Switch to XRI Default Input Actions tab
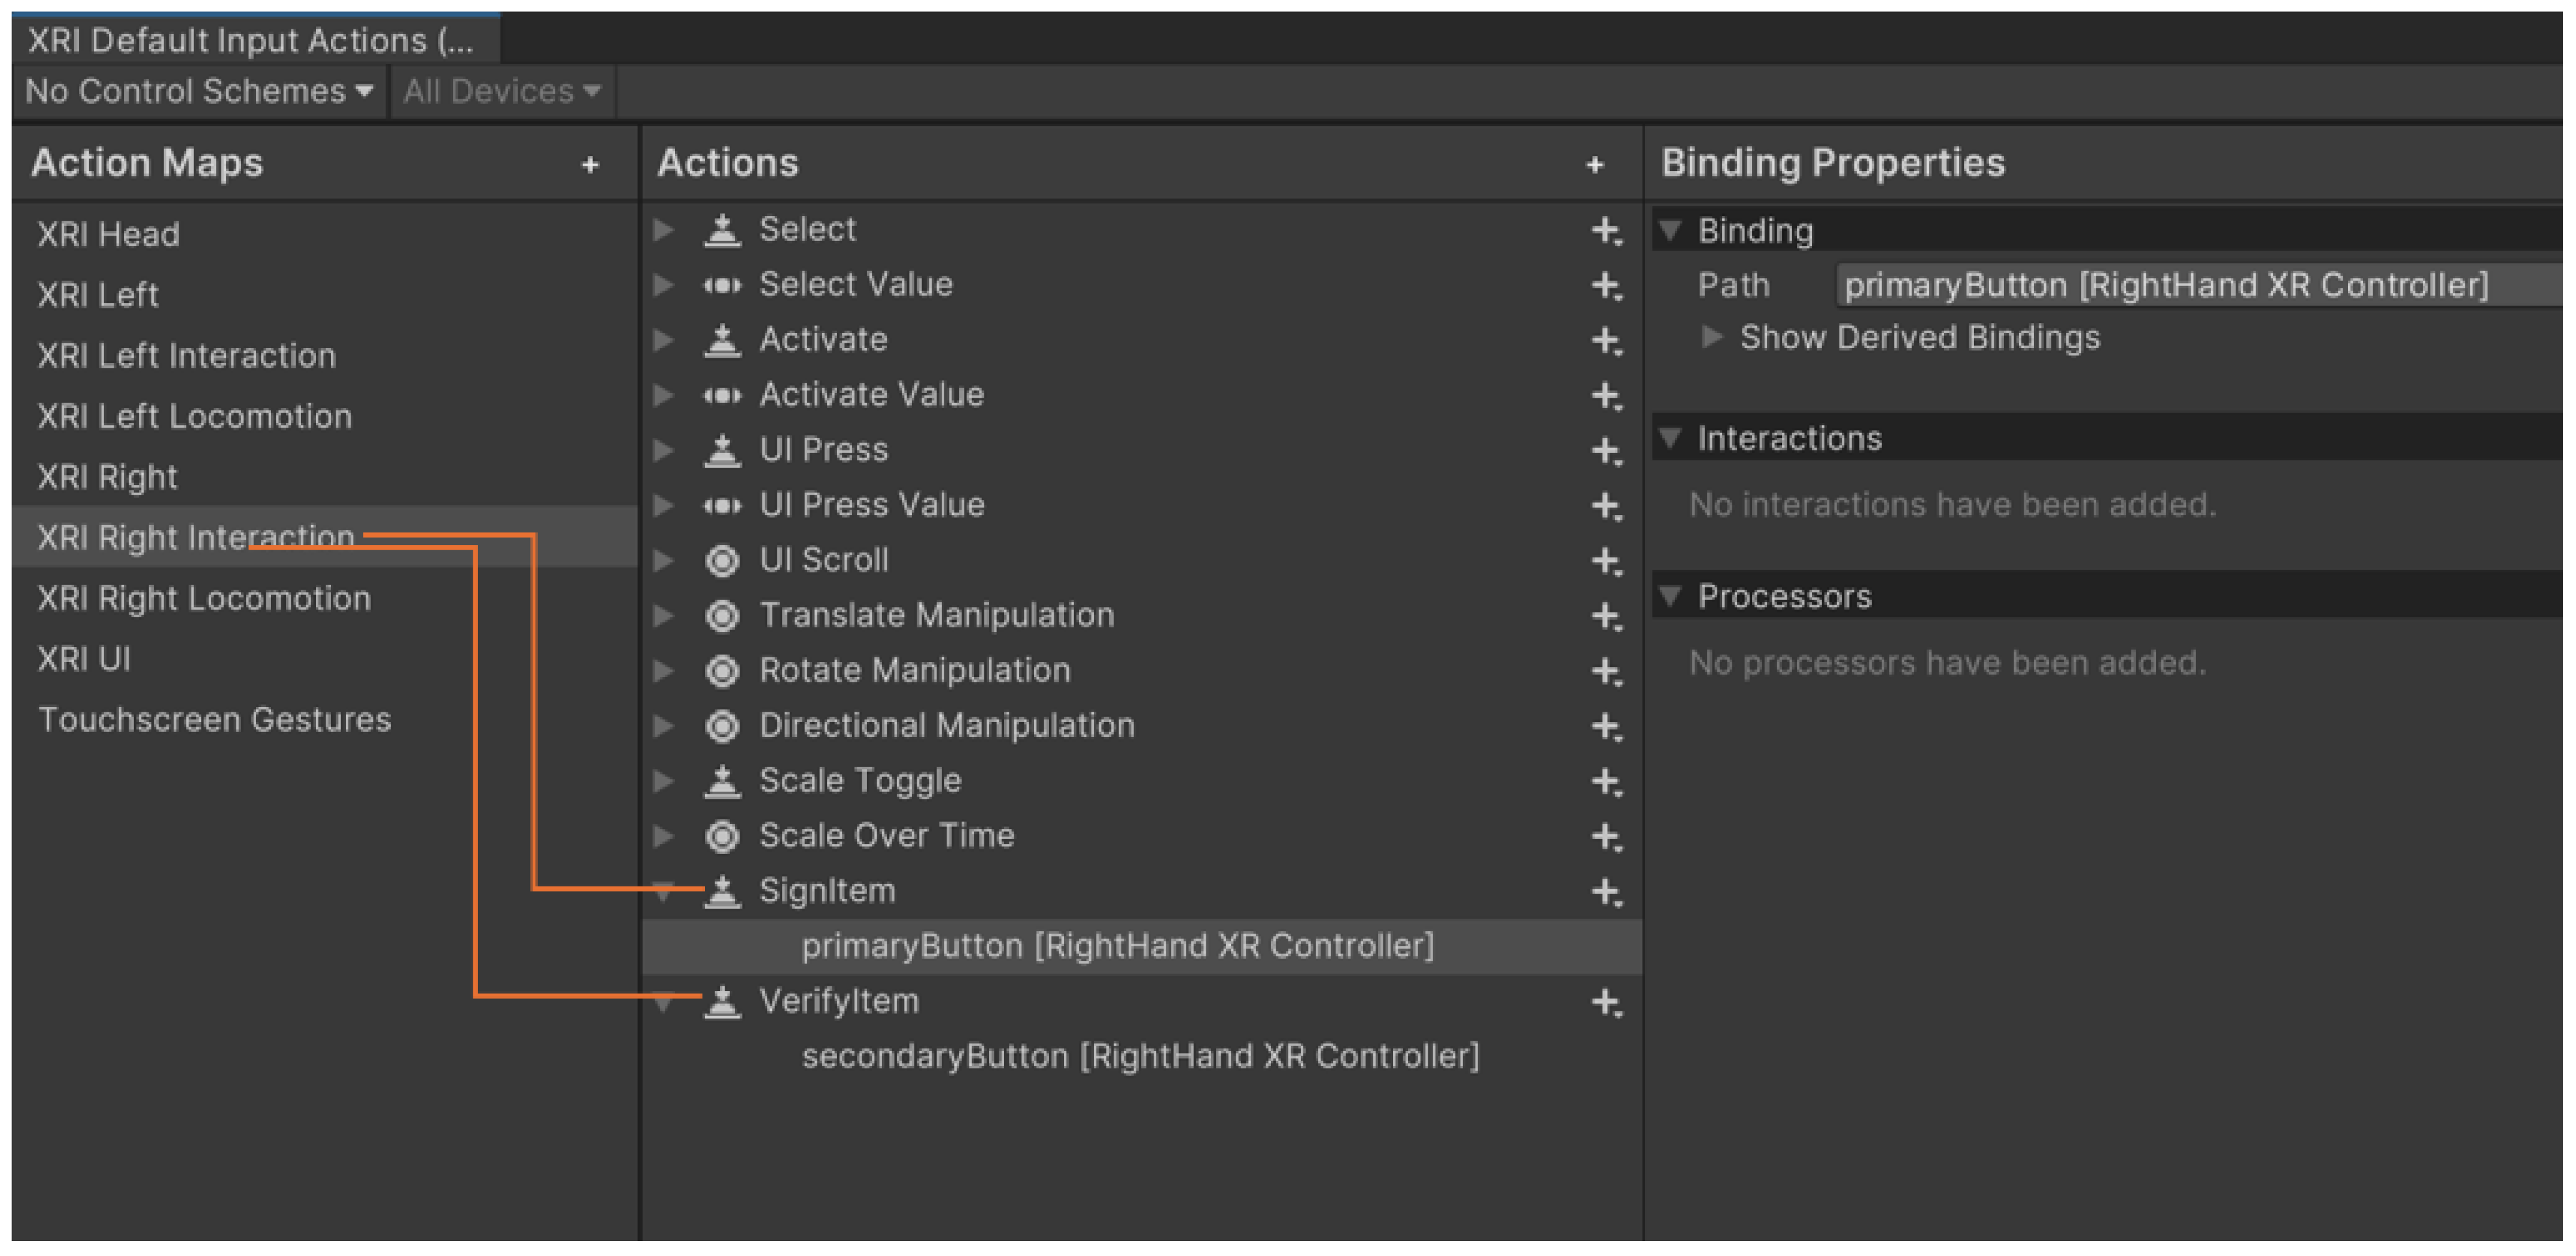The height and width of the screenshot is (1256, 2576). [250, 41]
